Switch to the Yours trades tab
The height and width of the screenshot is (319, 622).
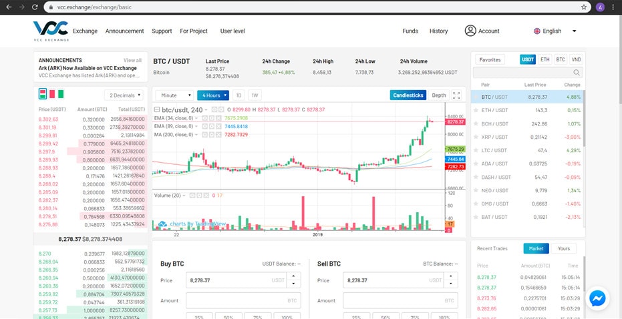pos(564,248)
